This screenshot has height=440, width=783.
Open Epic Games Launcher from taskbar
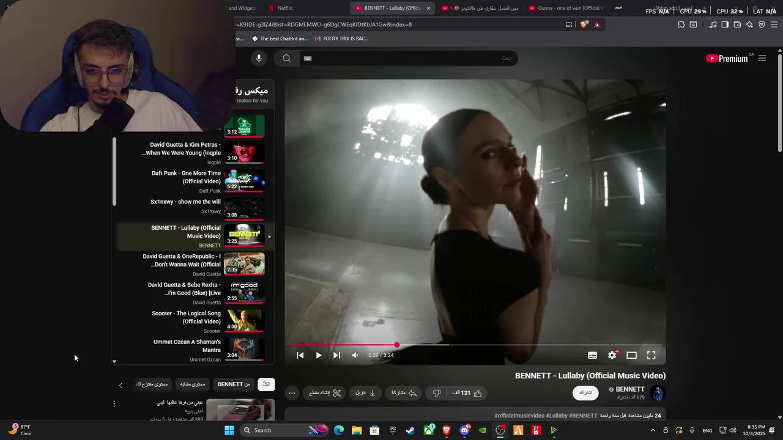tap(393, 430)
